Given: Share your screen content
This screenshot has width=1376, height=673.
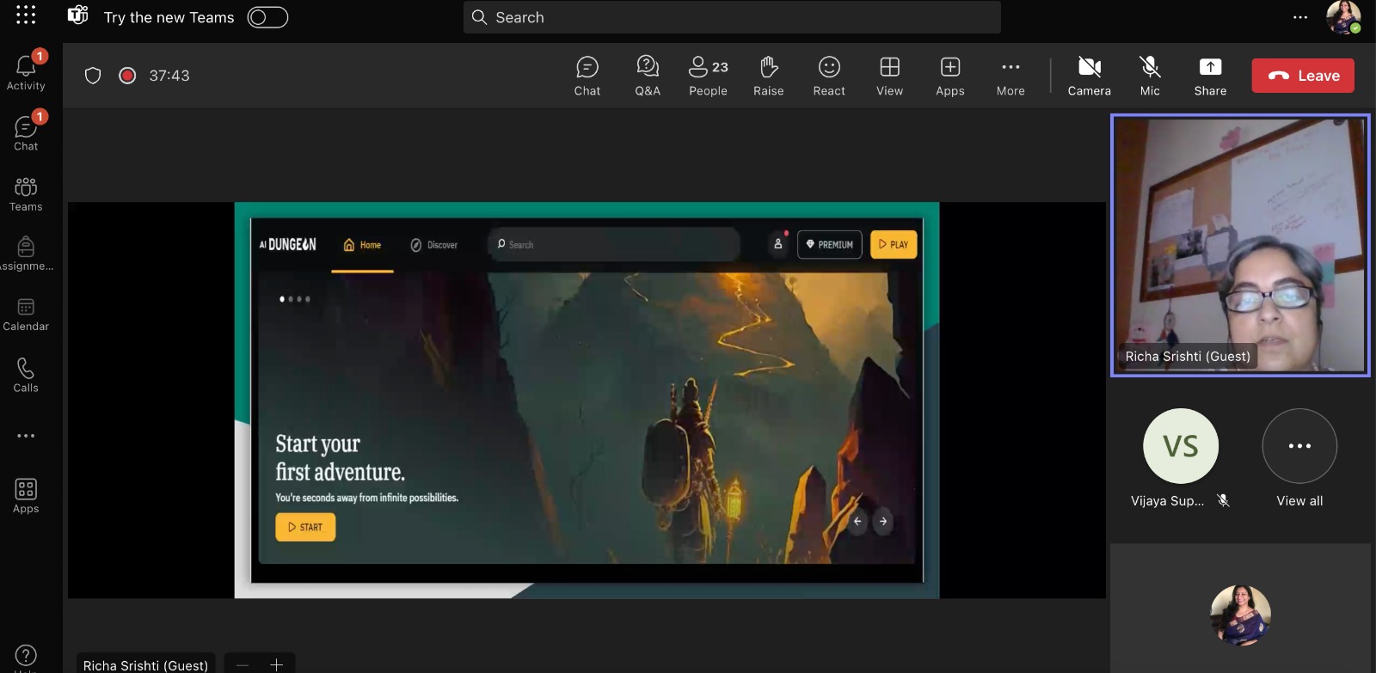Looking at the screenshot, I should pyautogui.click(x=1210, y=76).
